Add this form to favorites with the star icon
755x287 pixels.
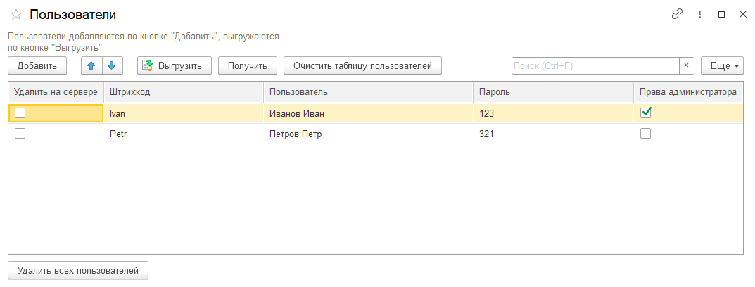tap(16, 15)
